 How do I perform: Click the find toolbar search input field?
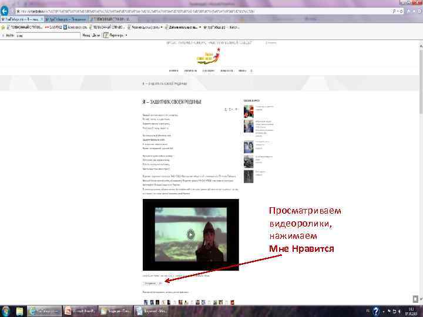pos(48,35)
